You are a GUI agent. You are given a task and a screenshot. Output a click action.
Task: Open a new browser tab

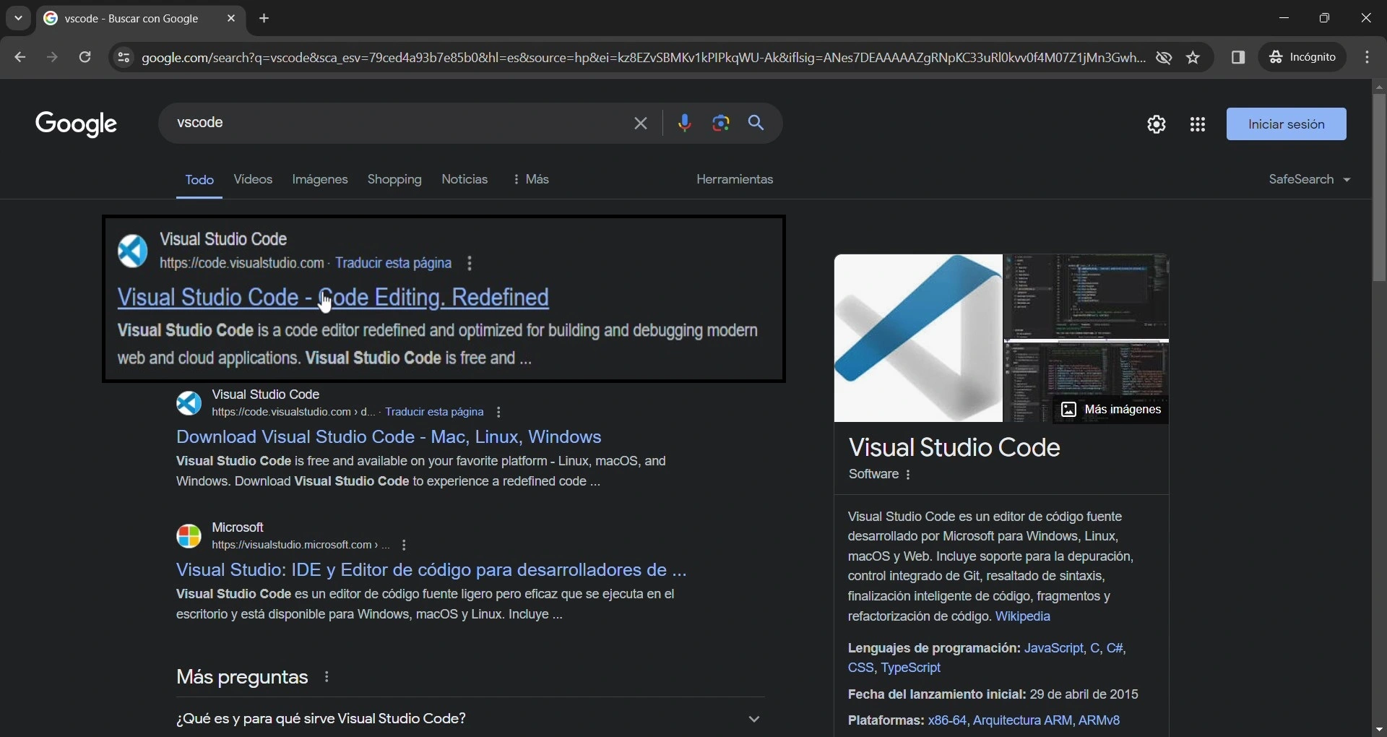(264, 19)
